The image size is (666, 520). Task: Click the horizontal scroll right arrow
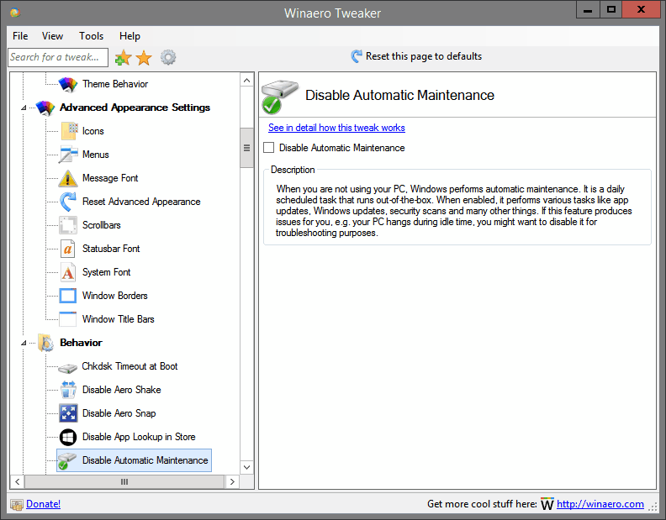coord(232,482)
